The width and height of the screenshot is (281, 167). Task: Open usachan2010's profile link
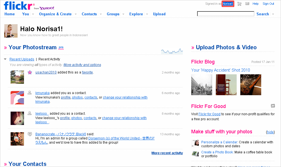click(46, 72)
